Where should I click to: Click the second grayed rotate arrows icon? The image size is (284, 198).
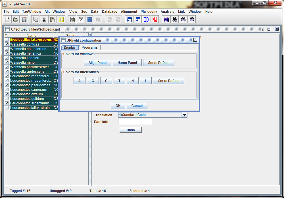[x=118, y=20]
